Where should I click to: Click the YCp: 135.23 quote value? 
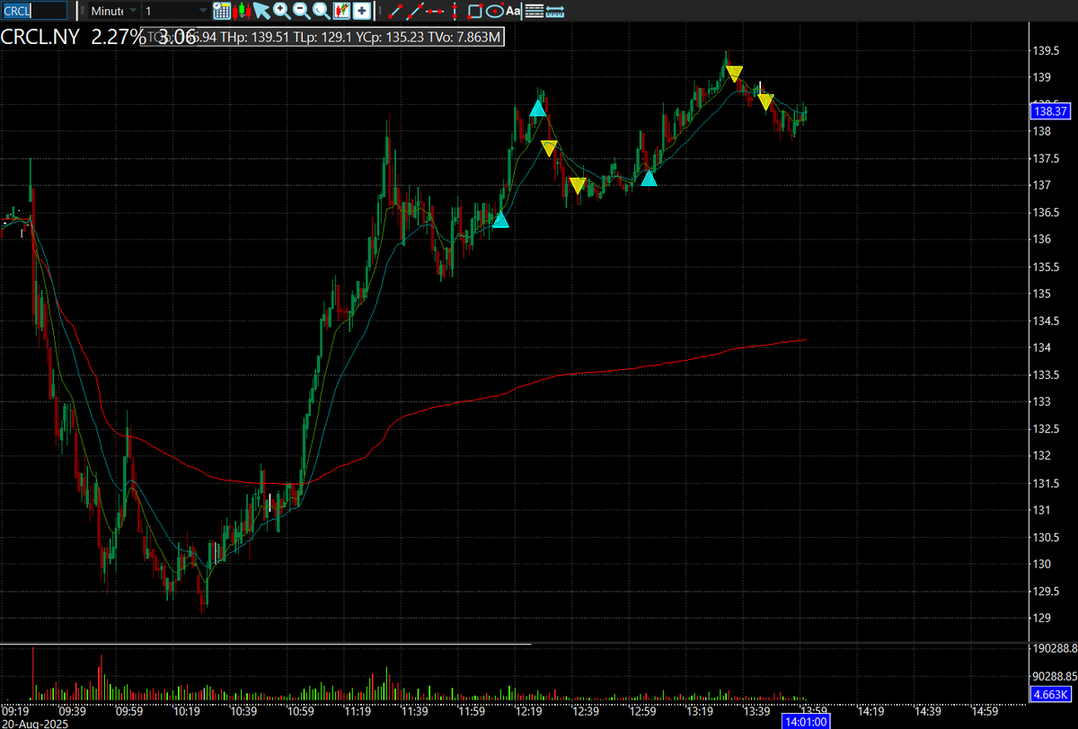coord(391,37)
